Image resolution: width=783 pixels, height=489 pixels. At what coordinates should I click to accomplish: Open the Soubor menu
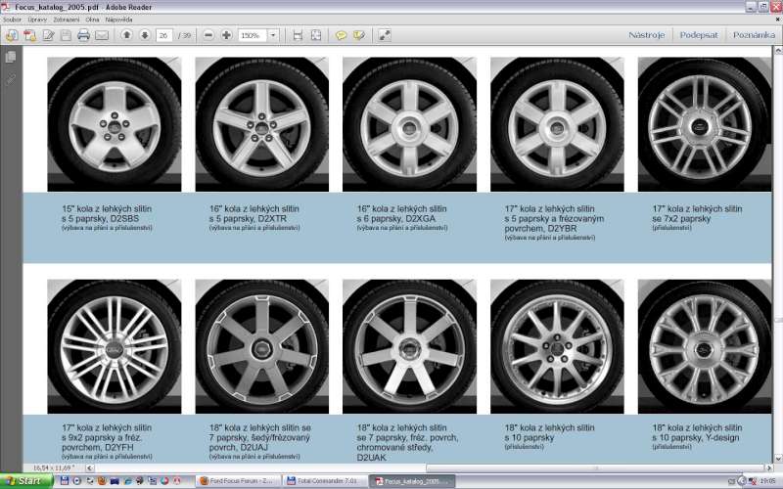pyautogui.click(x=13, y=20)
